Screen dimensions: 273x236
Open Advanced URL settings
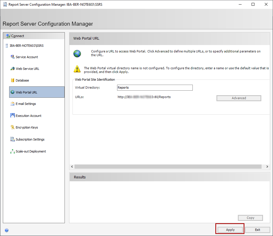(x=239, y=98)
